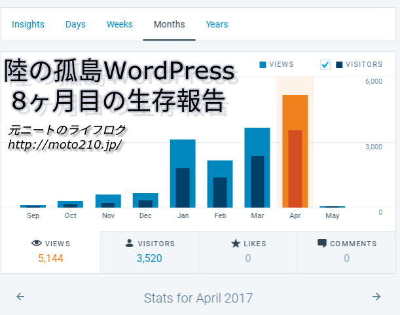The width and height of the screenshot is (400, 315).
Task: Toggle the Visitors checkbox in legend
Action: [x=325, y=65]
